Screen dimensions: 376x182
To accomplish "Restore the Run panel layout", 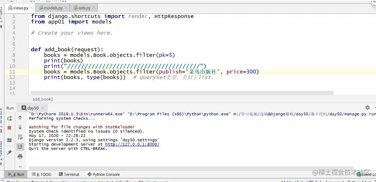I will (x=9, y=140).
